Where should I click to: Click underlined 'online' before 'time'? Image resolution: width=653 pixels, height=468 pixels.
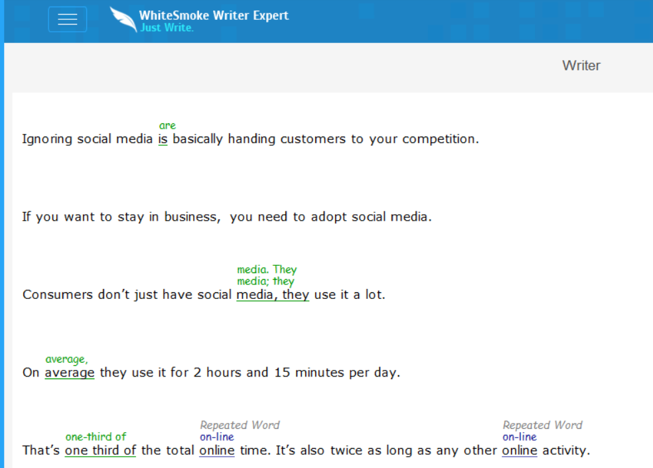pyautogui.click(x=217, y=450)
